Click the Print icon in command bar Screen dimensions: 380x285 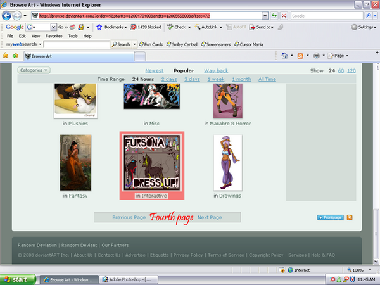point(316,56)
